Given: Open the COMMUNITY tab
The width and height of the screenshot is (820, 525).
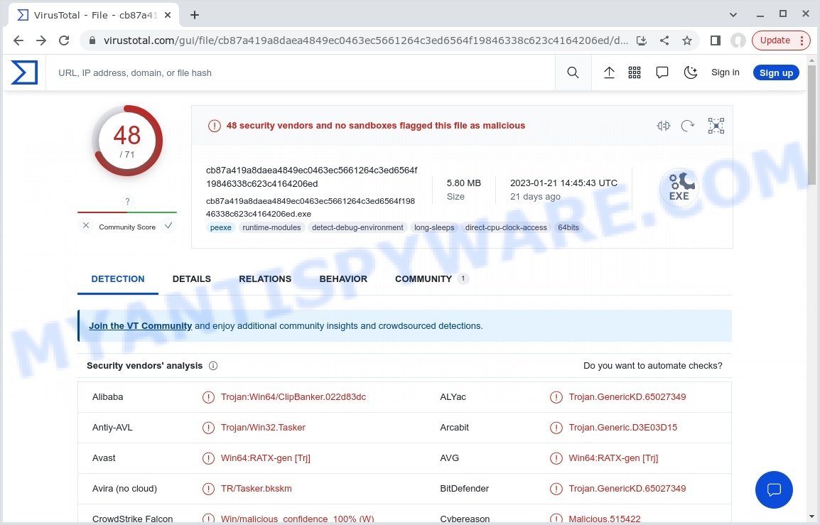Looking at the screenshot, I should [x=431, y=278].
